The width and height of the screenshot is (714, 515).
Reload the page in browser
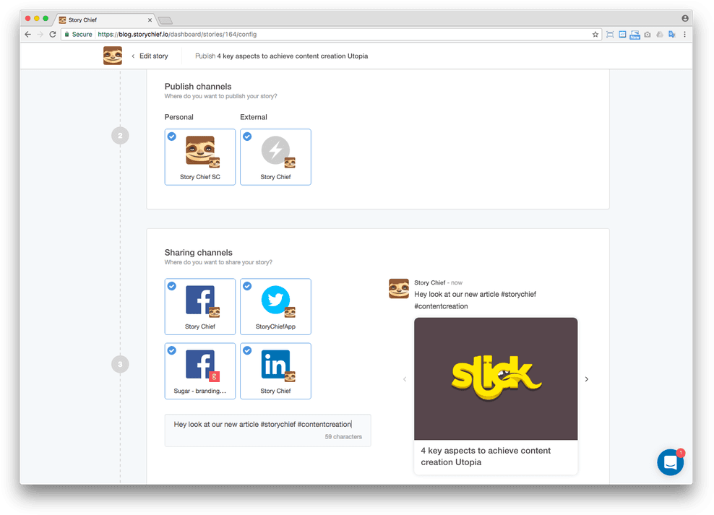53,34
